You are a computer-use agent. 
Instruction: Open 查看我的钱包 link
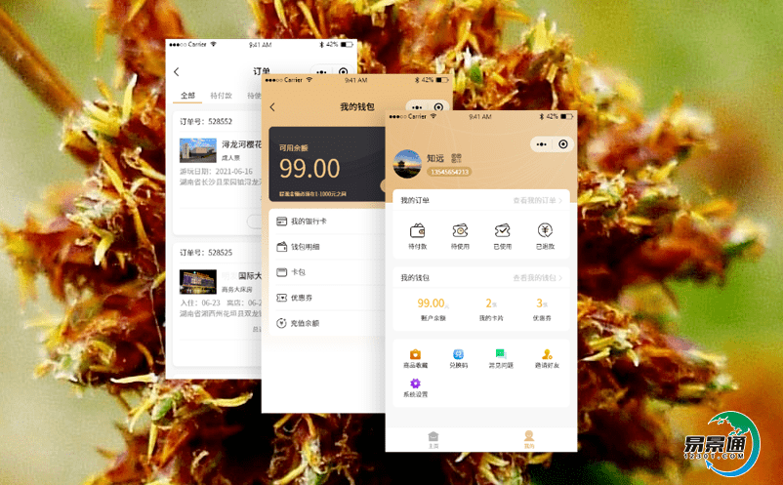(537, 277)
